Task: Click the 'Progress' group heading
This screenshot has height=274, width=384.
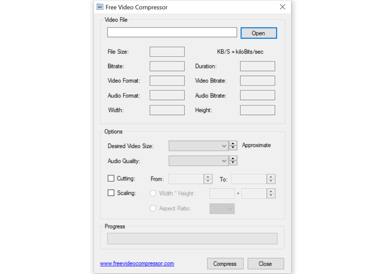Action: coord(115,226)
